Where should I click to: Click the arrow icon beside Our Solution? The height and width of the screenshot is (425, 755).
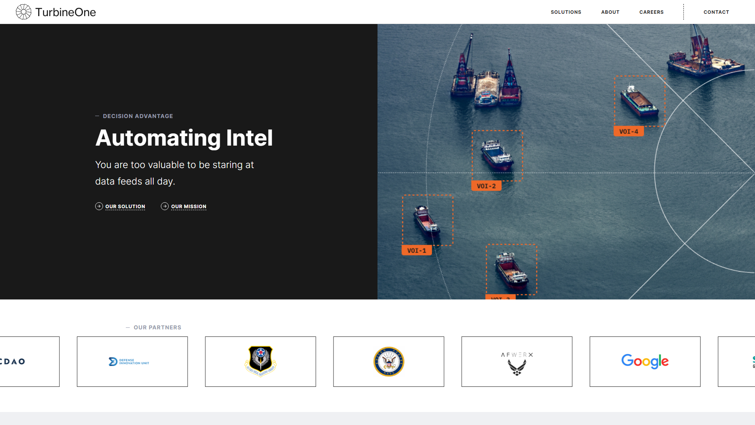(x=99, y=206)
